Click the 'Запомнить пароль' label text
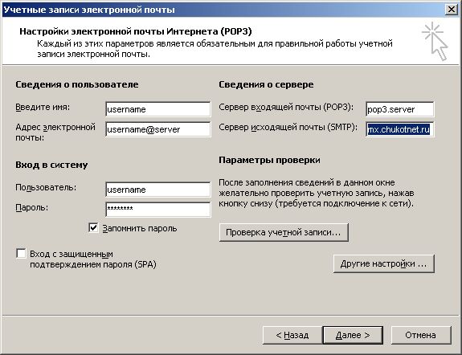The height and width of the screenshot is (355, 462). click(x=140, y=228)
